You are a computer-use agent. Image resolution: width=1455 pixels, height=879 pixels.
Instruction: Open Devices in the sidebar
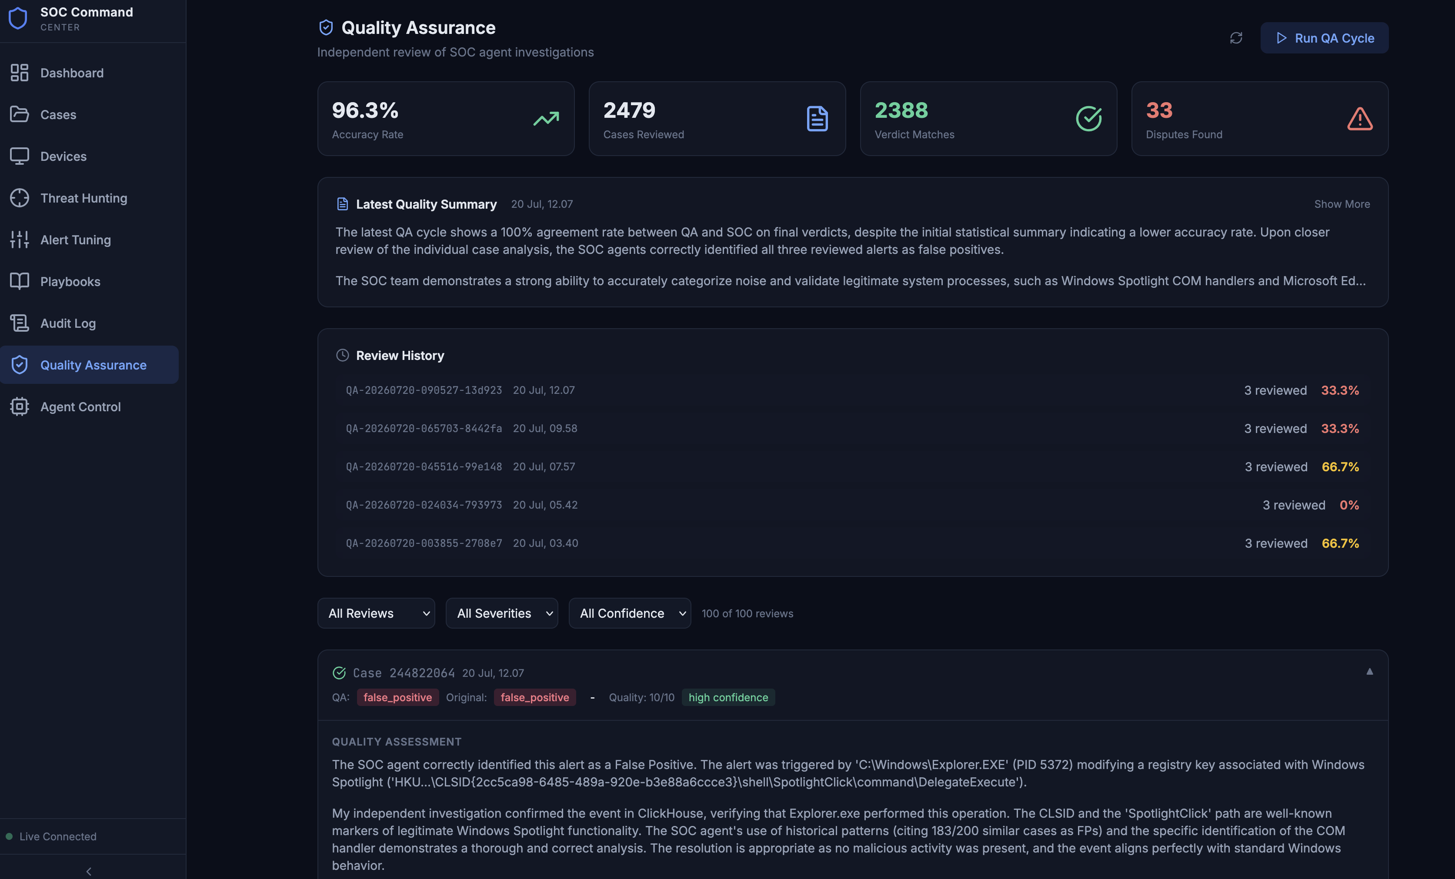pos(89,156)
